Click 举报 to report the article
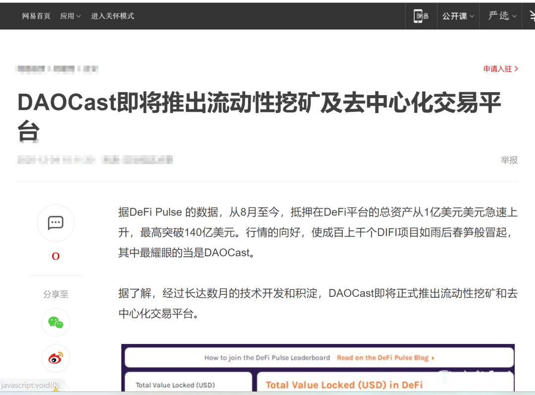The height and width of the screenshot is (395, 535). click(509, 160)
